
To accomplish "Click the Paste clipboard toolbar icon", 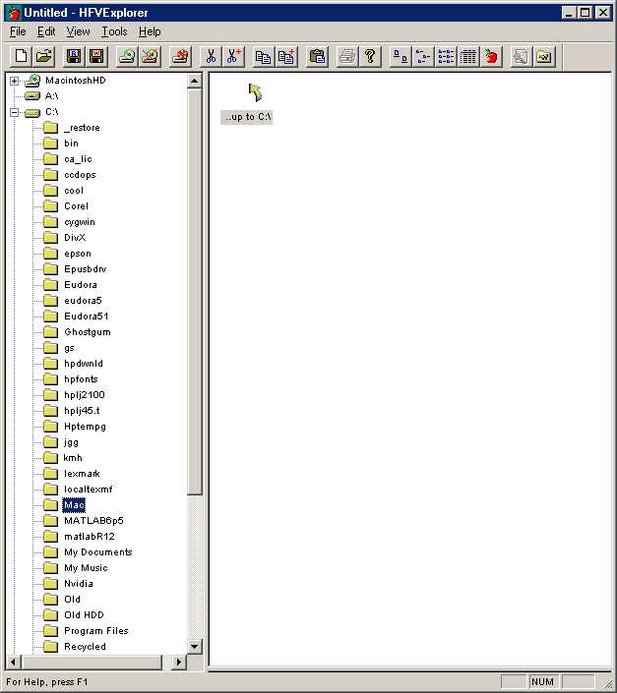I will coord(317,57).
